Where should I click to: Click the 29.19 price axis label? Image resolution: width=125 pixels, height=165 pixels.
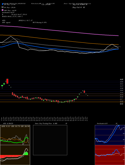(122, 95)
